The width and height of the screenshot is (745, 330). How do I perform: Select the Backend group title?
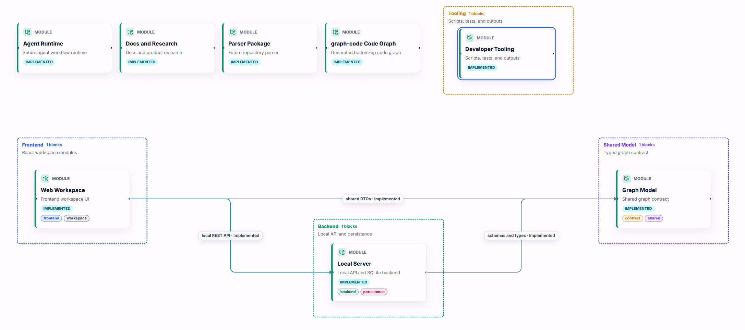(x=328, y=226)
